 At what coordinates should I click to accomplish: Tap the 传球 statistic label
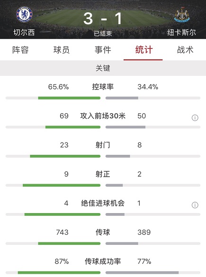(x=103, y=232)
